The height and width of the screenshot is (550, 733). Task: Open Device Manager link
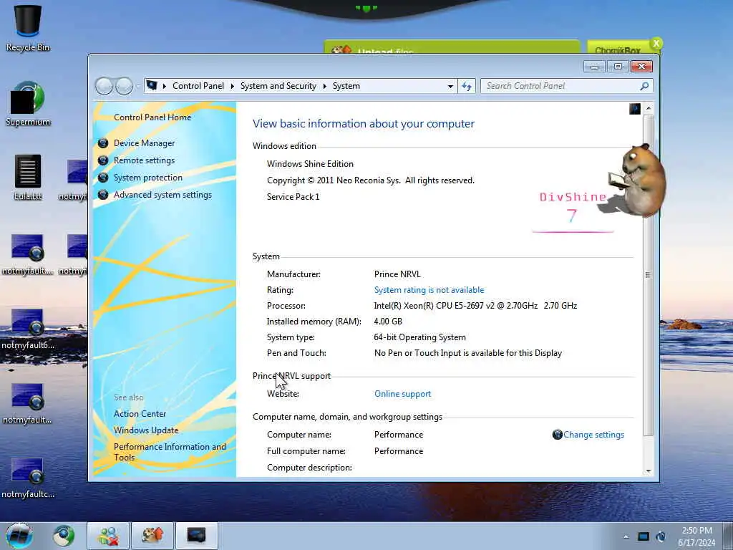coord(144,143)
